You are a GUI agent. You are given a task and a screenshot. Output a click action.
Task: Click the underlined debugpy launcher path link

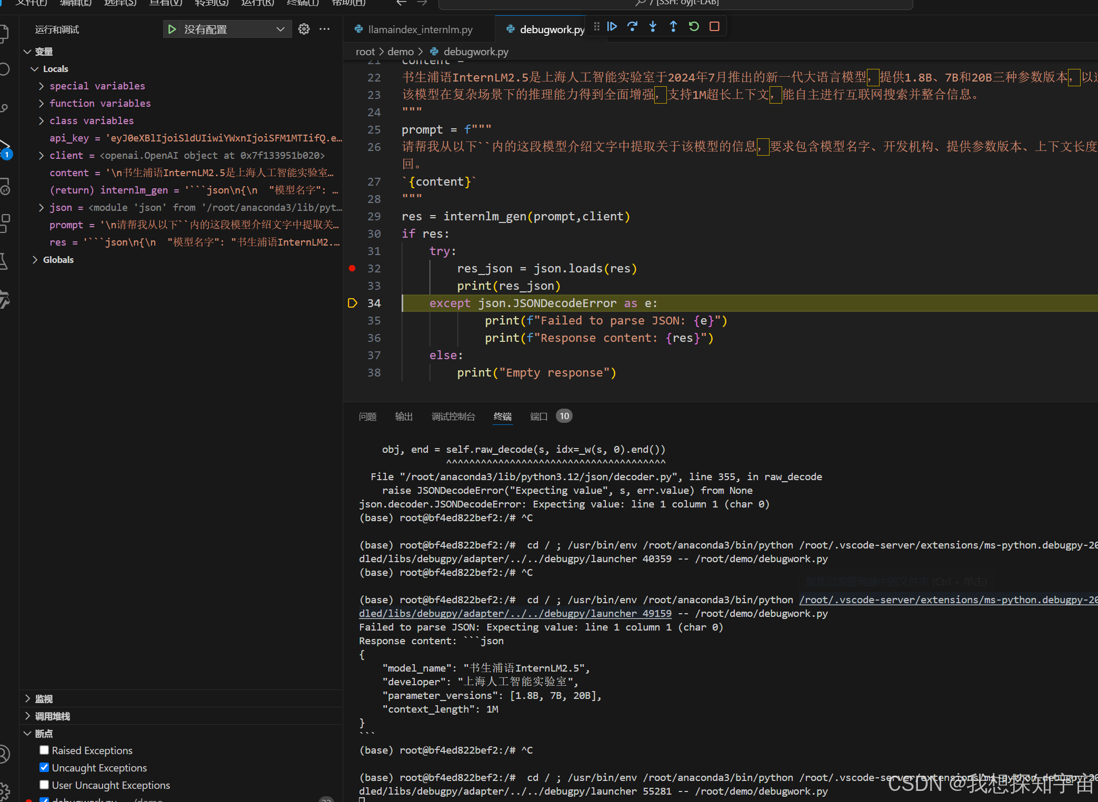click(x=515, y=614)
